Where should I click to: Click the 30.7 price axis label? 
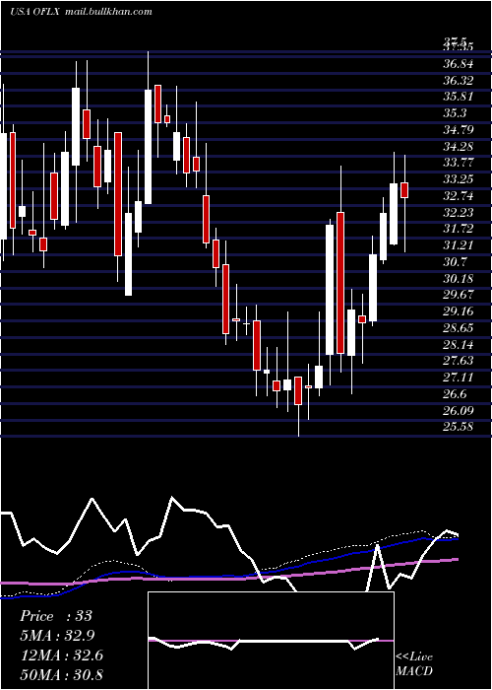click(x=455, y=262)
